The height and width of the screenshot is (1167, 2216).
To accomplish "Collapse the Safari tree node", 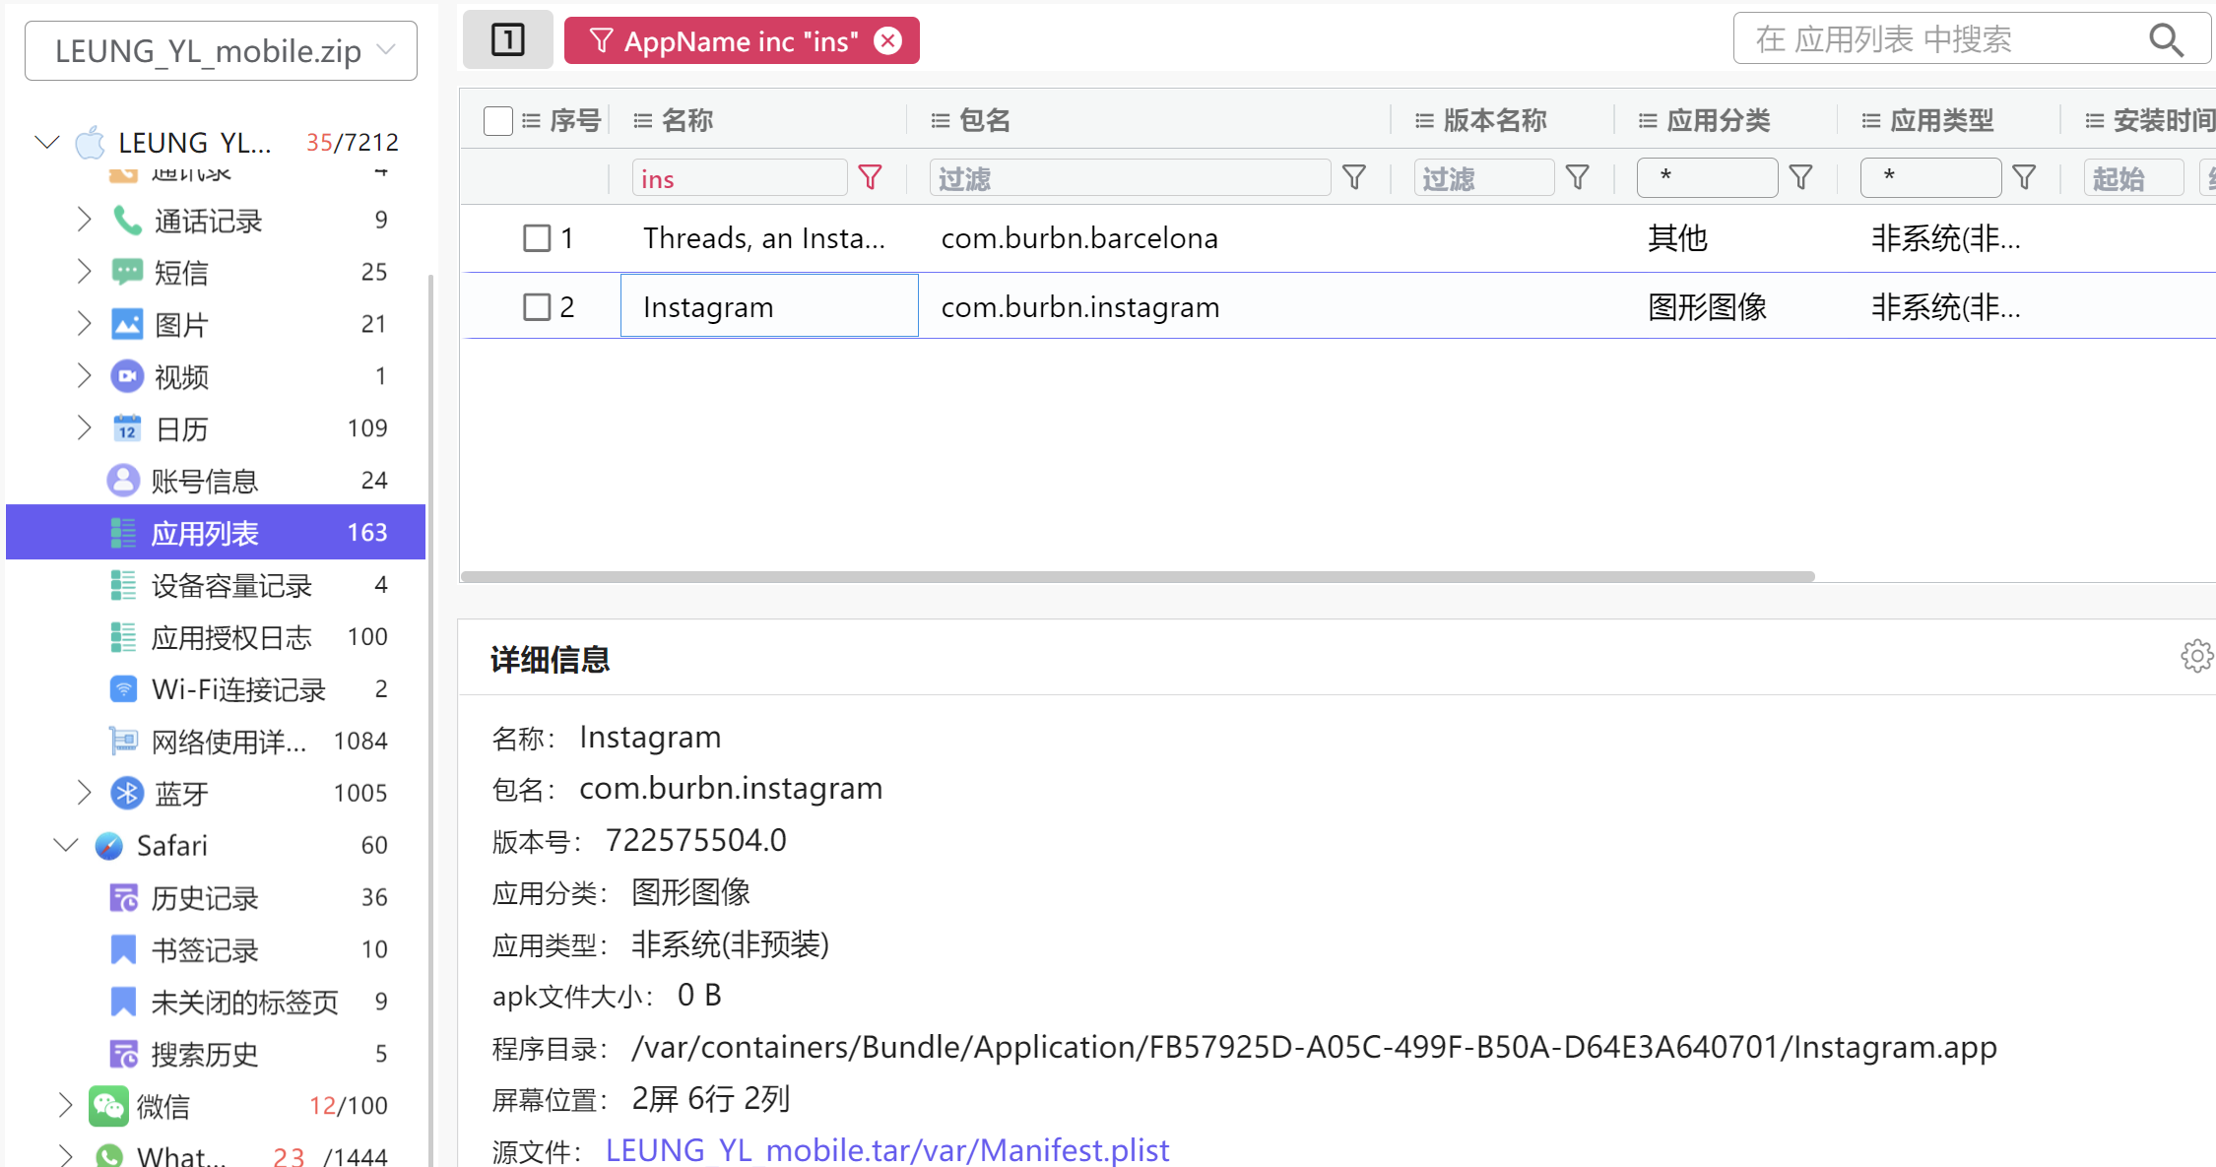I will (x=65, y=845).
